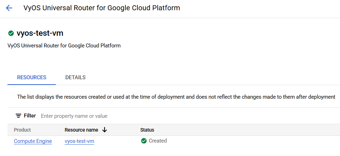The height and width of the screenshot is (156, 340).
Task: Click the Filter label text
Action: 30,116
